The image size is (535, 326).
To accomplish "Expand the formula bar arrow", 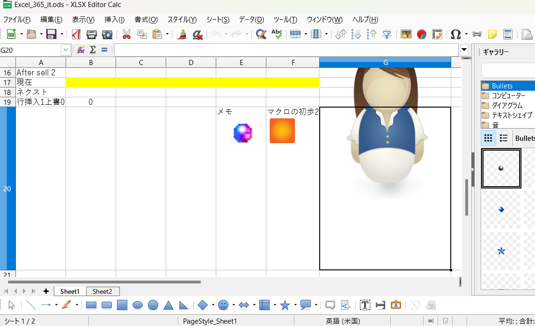I will (x=464, y=50).
